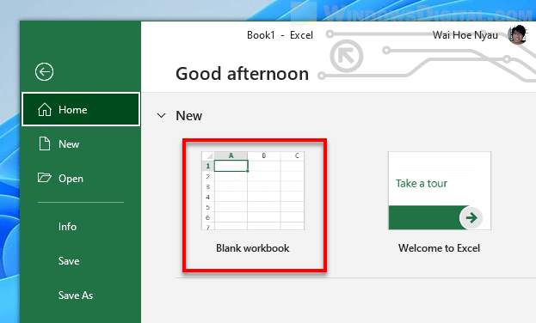Image resolution: width=536 pixels, height=323 pixels.
Task: Create a Blank workbook from its thumbnail
Action: pyautogui.click(x=253, y=191)
